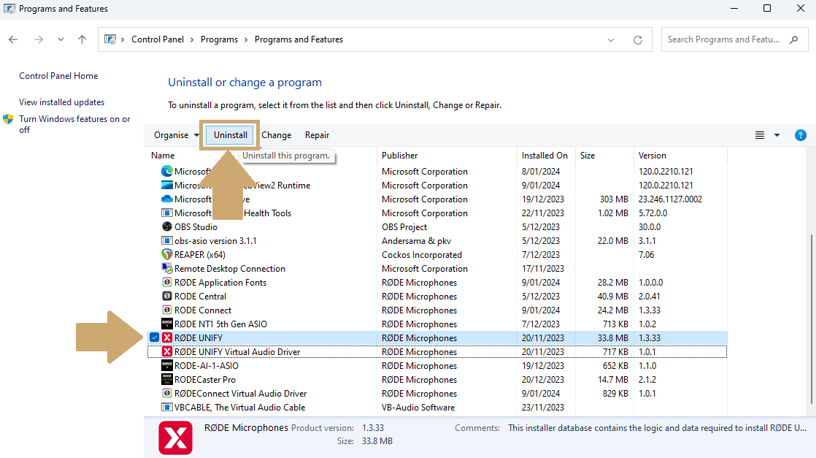The height and width of the screenshot is (458, 816).
Task: Click the Microsoft OneDrive cloud icon
Action: (166, 199)
